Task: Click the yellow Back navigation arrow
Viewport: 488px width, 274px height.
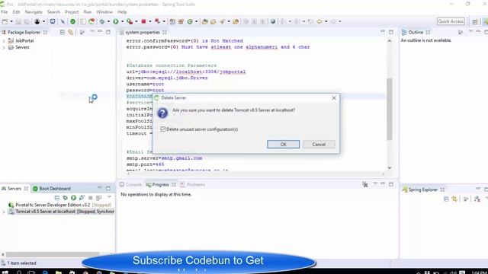Action: (x=319, y=21)
